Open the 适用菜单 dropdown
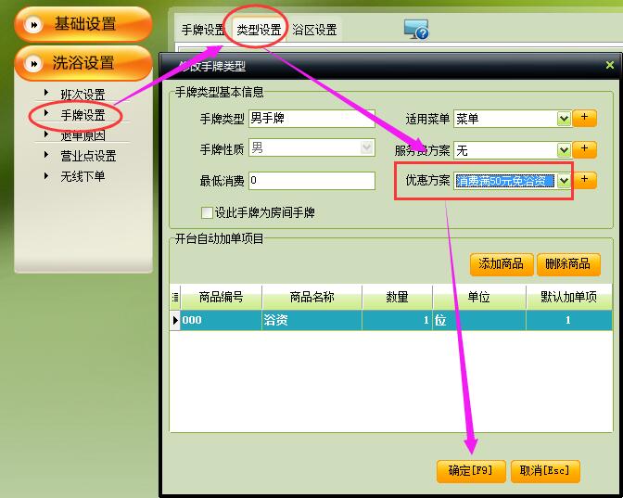This screenshot has height=498, width=623. tap(563, 119)
